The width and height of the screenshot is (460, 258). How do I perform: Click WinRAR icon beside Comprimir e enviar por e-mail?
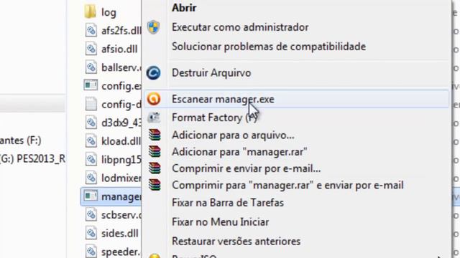coord(155,168)
